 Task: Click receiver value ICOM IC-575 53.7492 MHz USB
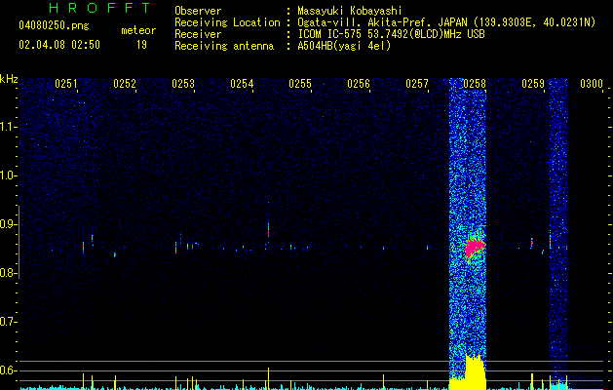tap(392, 34)
